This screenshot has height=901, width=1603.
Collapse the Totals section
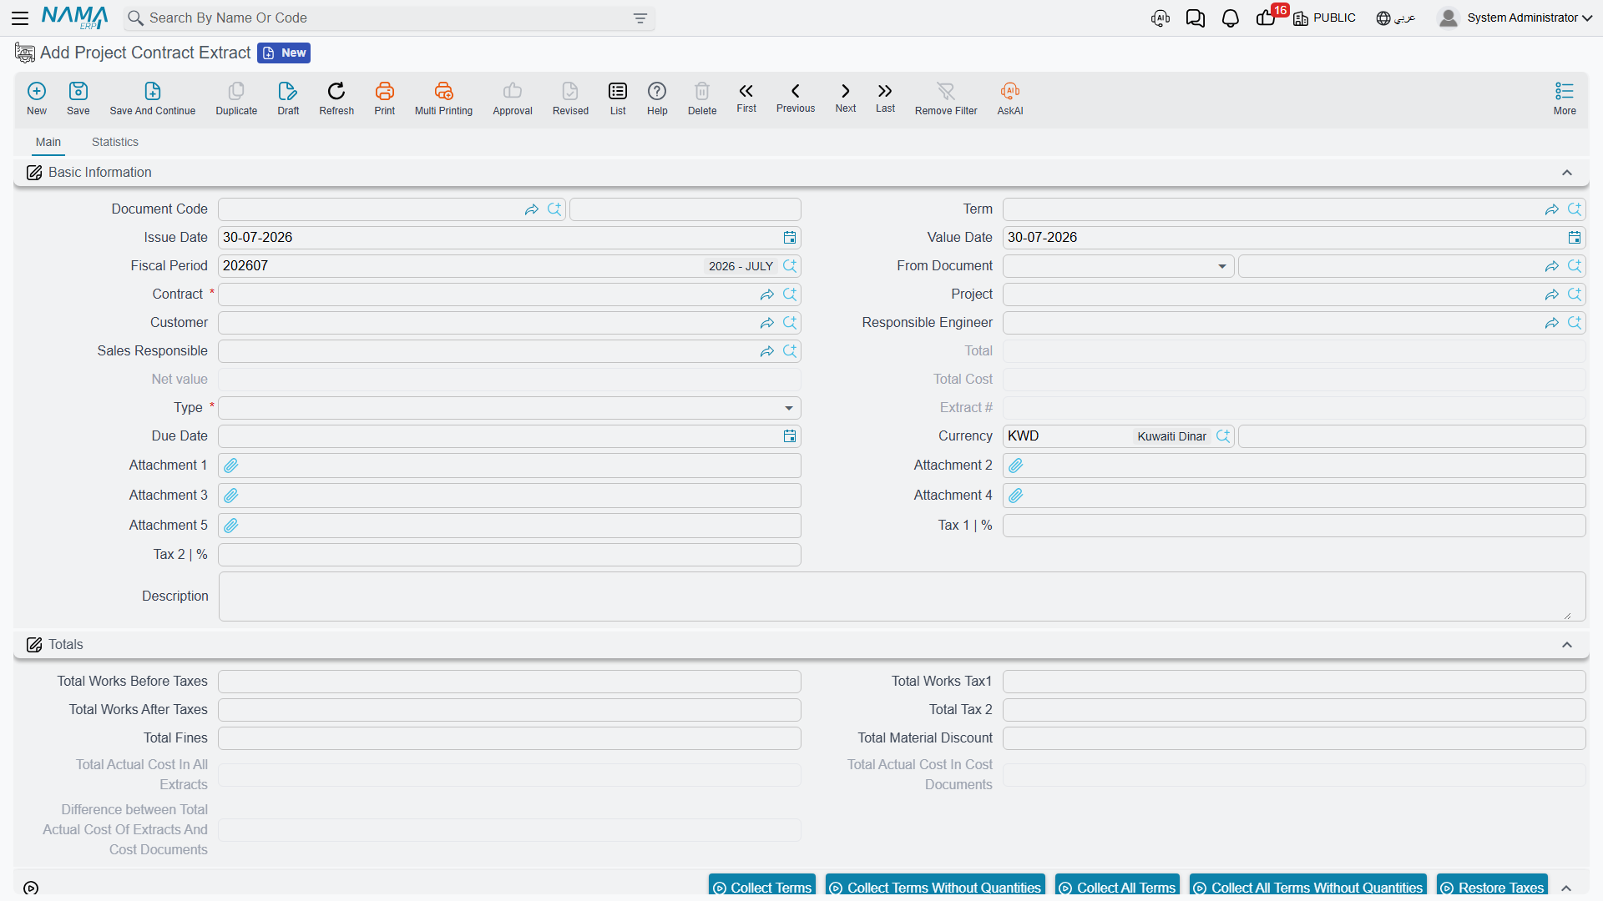click(1567, 645)
